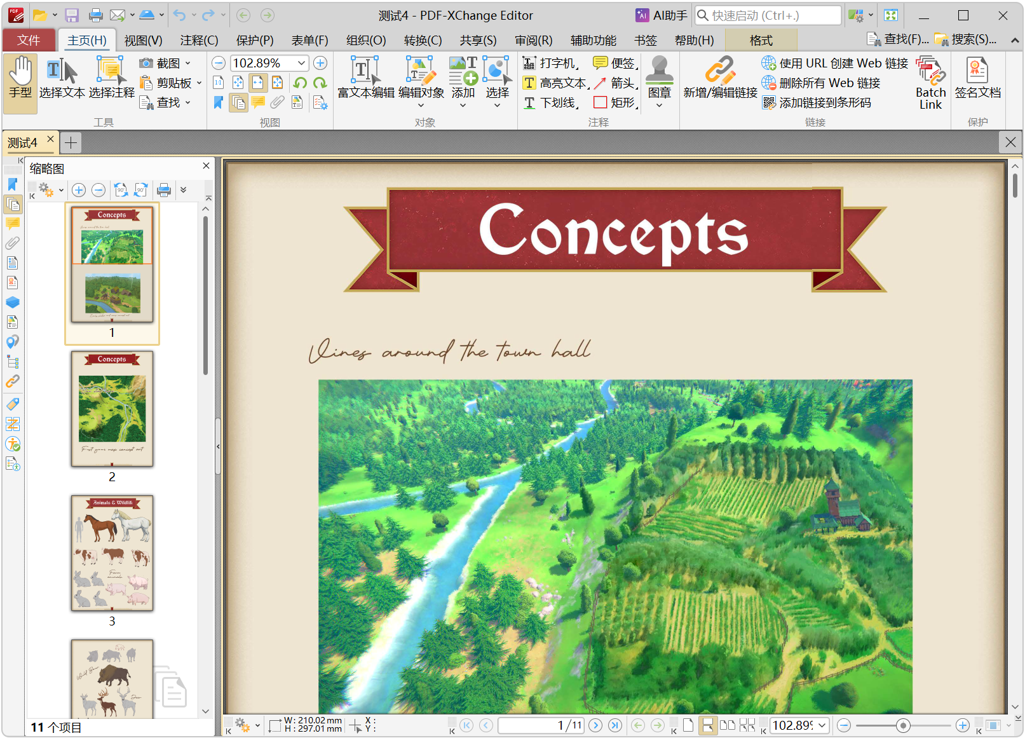Rotate view clockwise in ribbon
Image resolution: width=1025 pixels, height=738 pixels.
(320, 83)
